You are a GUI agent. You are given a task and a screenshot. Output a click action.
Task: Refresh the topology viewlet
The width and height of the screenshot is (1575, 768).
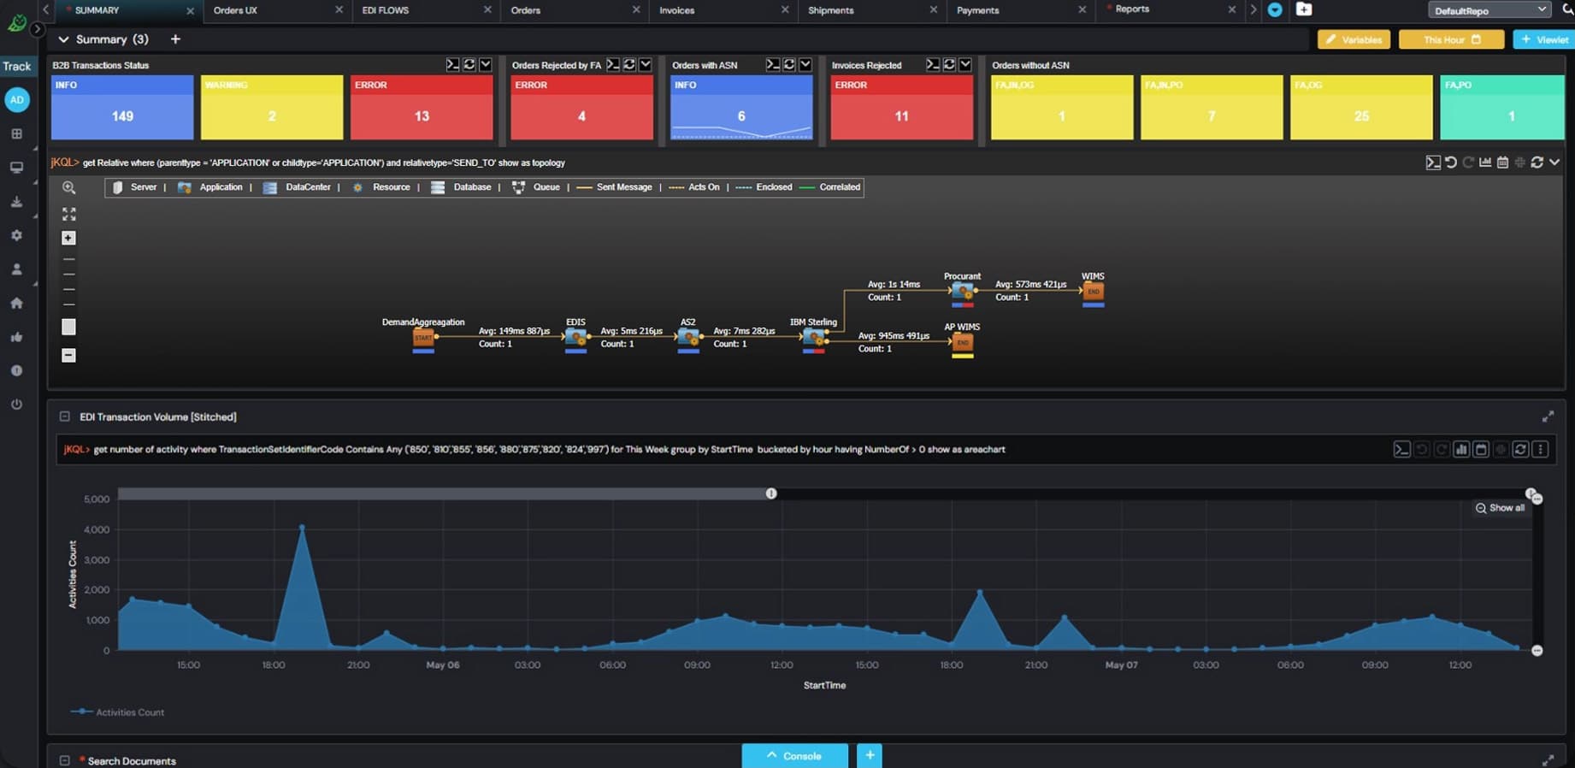pos(1537,162)
